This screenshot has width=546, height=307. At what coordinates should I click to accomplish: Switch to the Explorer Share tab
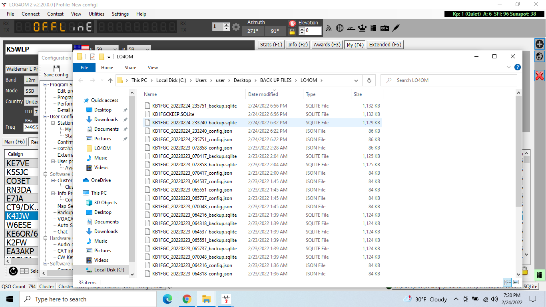[x=130, y=68]
